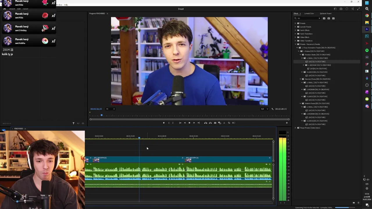Go to Out point in Program monitor
This screenshot has width=372, height=209.
click(x=198, y=123)
